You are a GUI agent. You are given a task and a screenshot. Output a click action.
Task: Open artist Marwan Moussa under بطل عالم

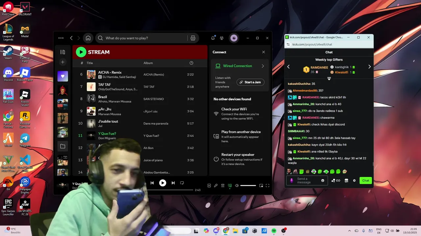[x=110, y=114]
